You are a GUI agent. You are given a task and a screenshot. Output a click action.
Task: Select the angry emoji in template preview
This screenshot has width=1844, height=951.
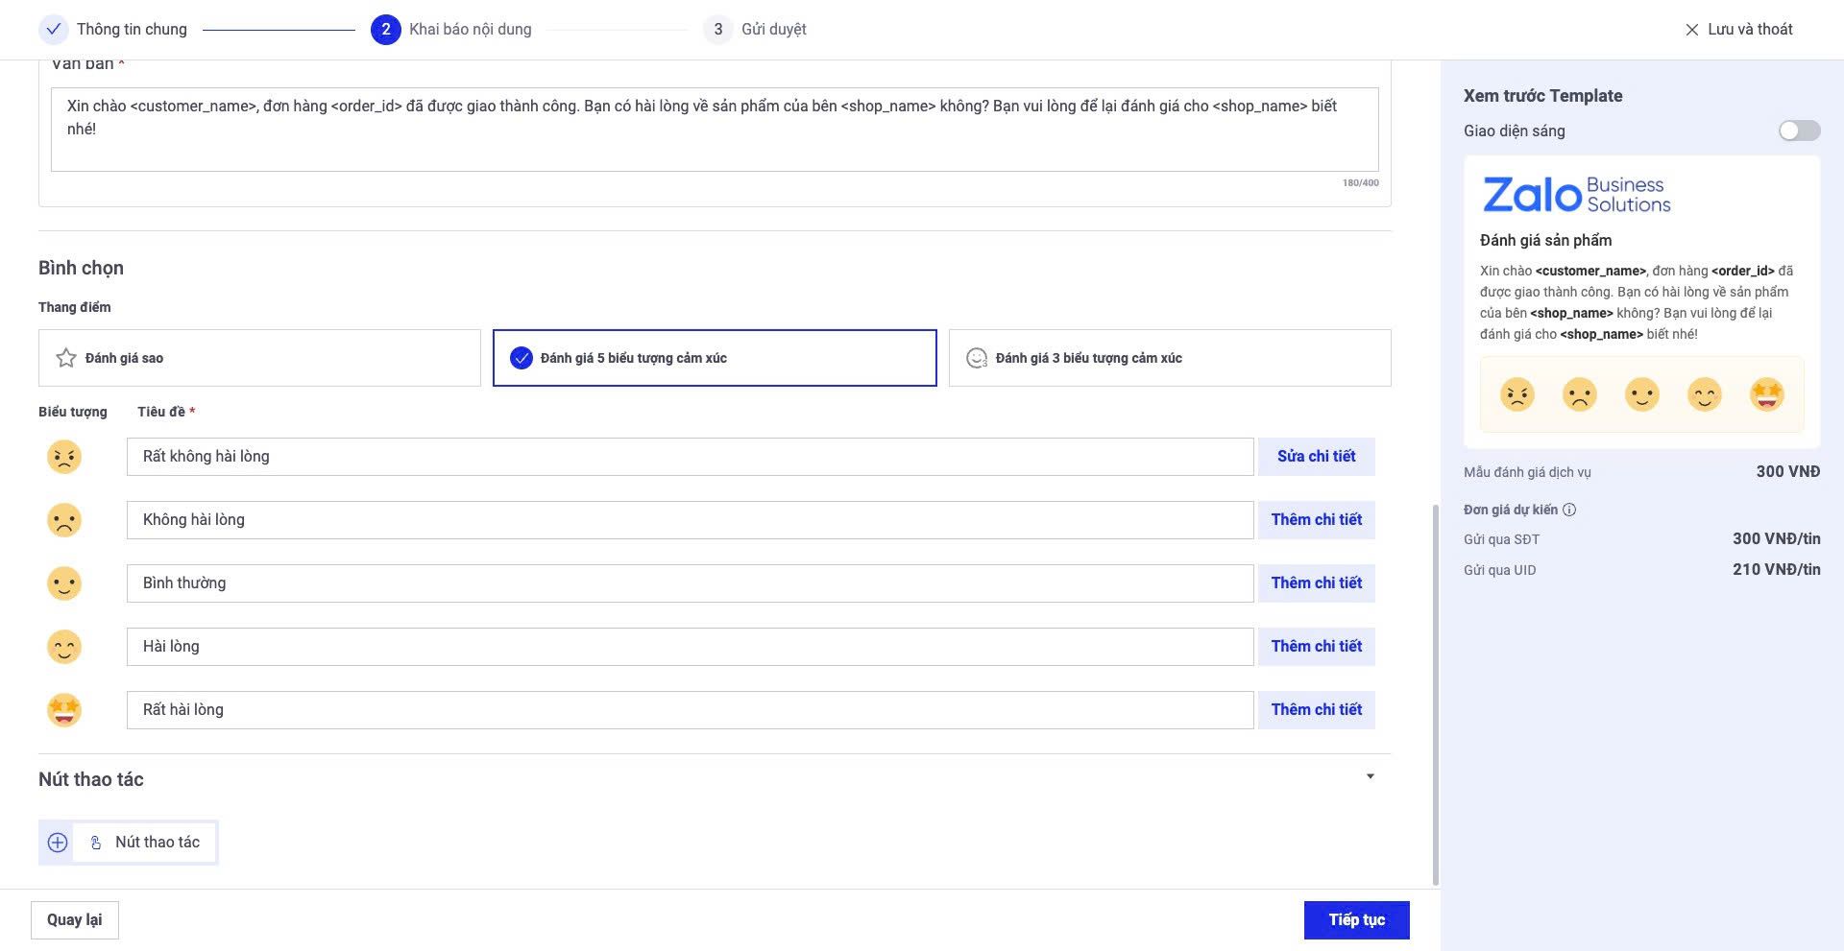[x=1517, y=394]
